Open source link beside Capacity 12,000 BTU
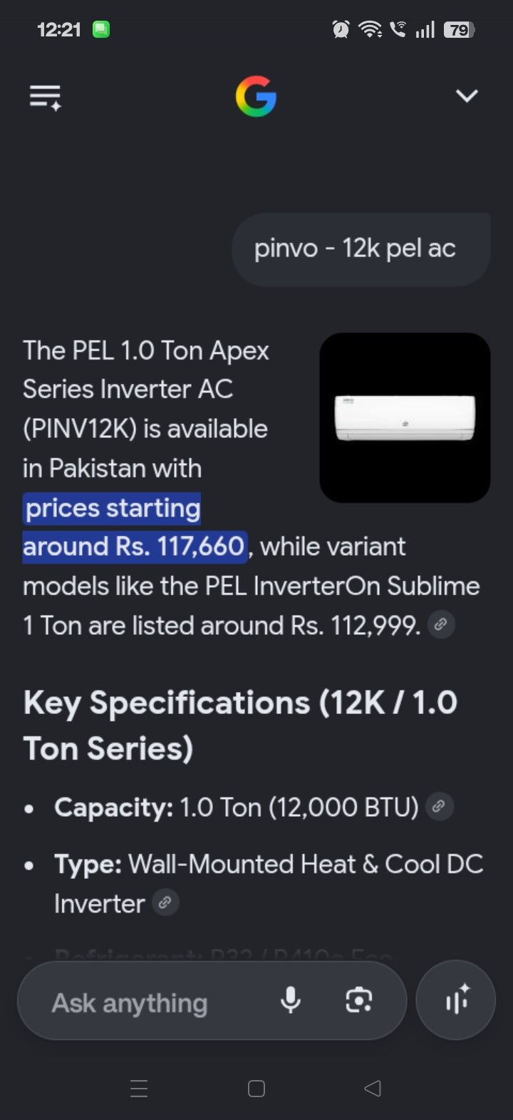The height and width of the screenshot is (1120, 513). [440, 807]
